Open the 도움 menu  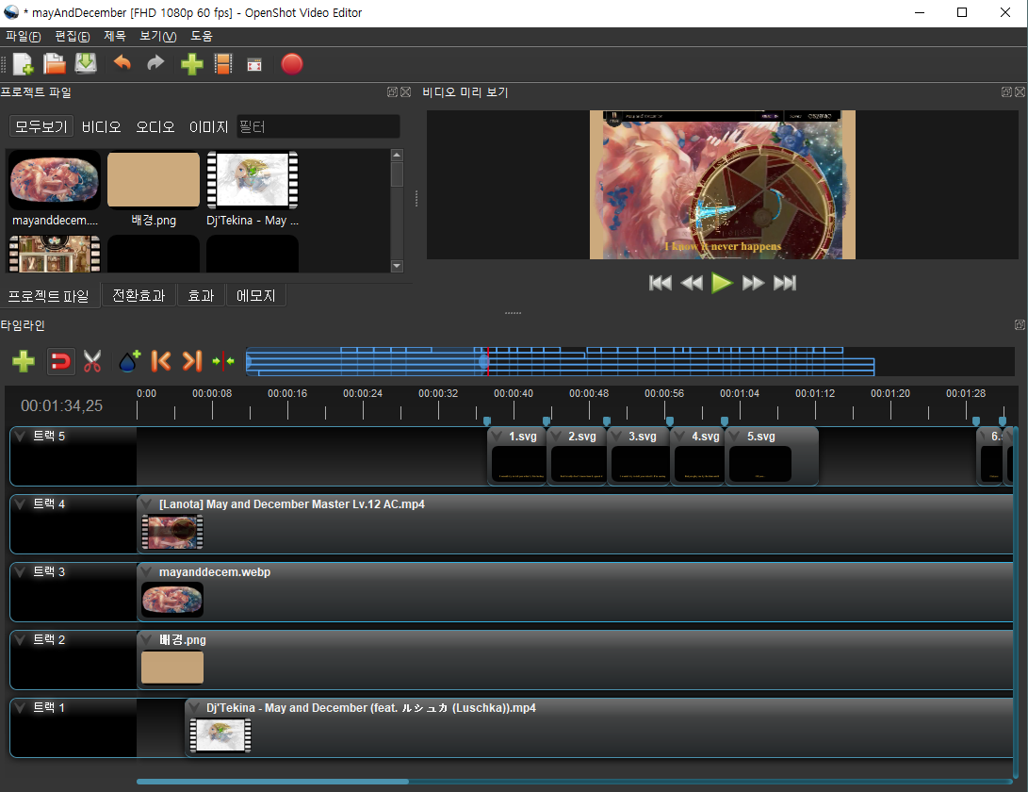tap(202, 36)
